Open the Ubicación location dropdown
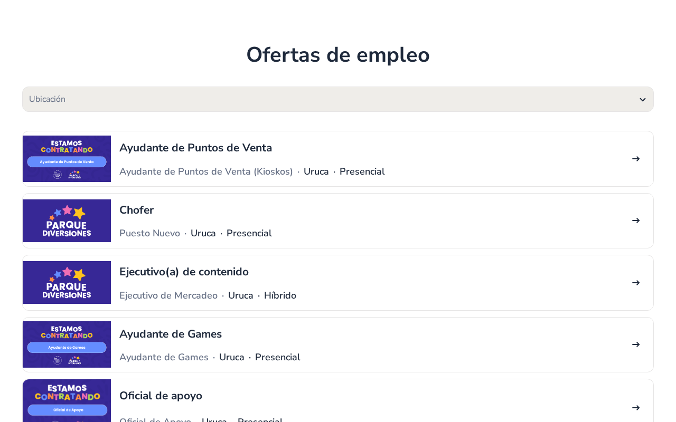The width and height of the screenshot is (676, 422). point(338,99)
